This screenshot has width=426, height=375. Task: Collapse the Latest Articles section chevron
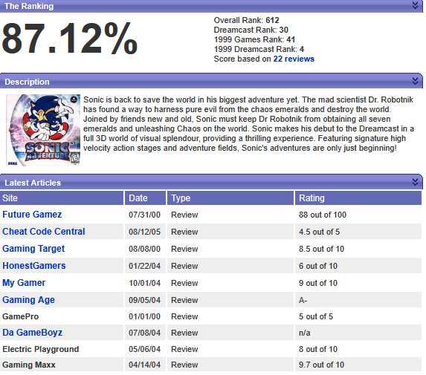(415, 182)
